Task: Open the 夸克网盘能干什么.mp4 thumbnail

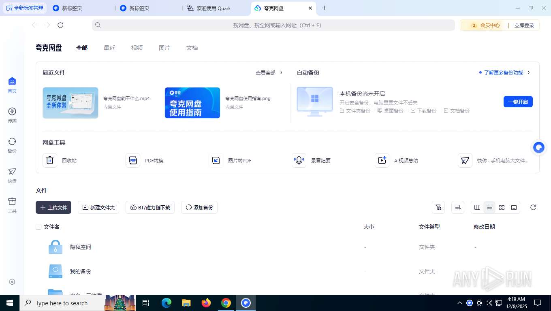Action: pyautogui.click(x=70, y=103)
